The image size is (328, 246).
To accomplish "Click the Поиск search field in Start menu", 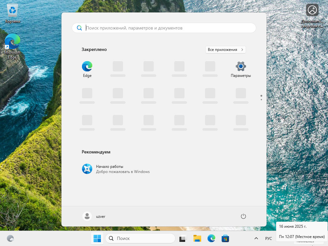I will [x=164, y=28].
